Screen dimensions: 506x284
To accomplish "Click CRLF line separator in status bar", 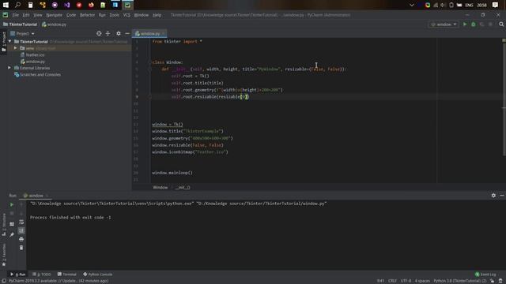I will click(392, 281).
